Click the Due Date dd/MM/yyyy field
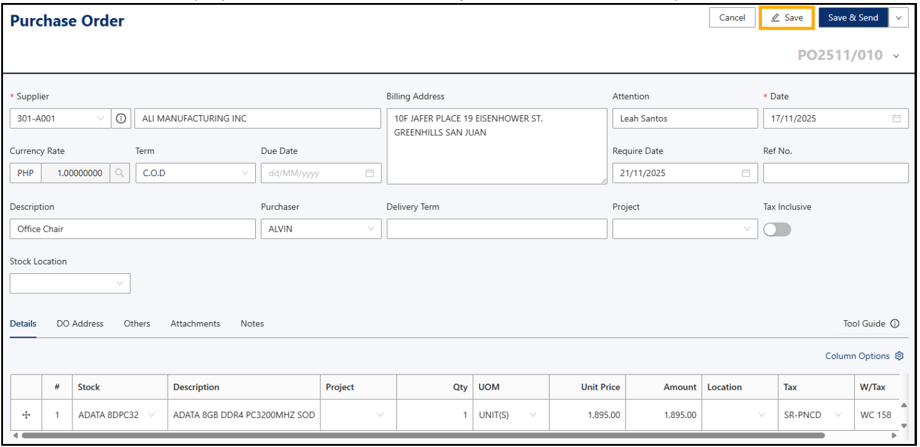Viewport: 920px width, 447px height. pos(321,173)
